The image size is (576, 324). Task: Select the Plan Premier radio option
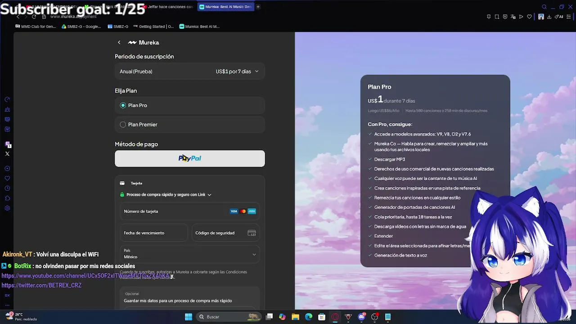[123, 125]
